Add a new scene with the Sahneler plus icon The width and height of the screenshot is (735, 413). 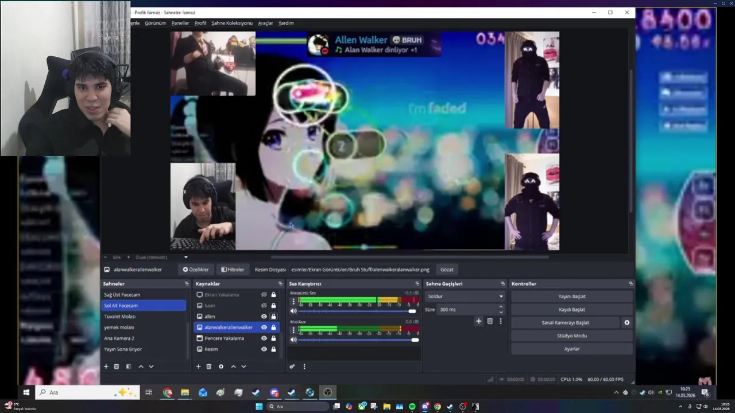pyautogui.click(x=106, y=367)
